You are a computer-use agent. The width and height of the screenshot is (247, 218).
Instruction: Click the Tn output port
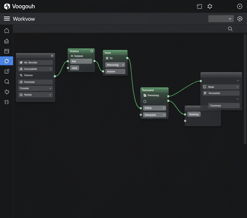127,58
